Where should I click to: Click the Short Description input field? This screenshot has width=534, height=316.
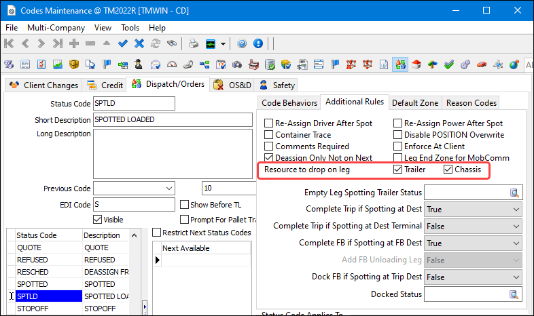coord(173,120)
